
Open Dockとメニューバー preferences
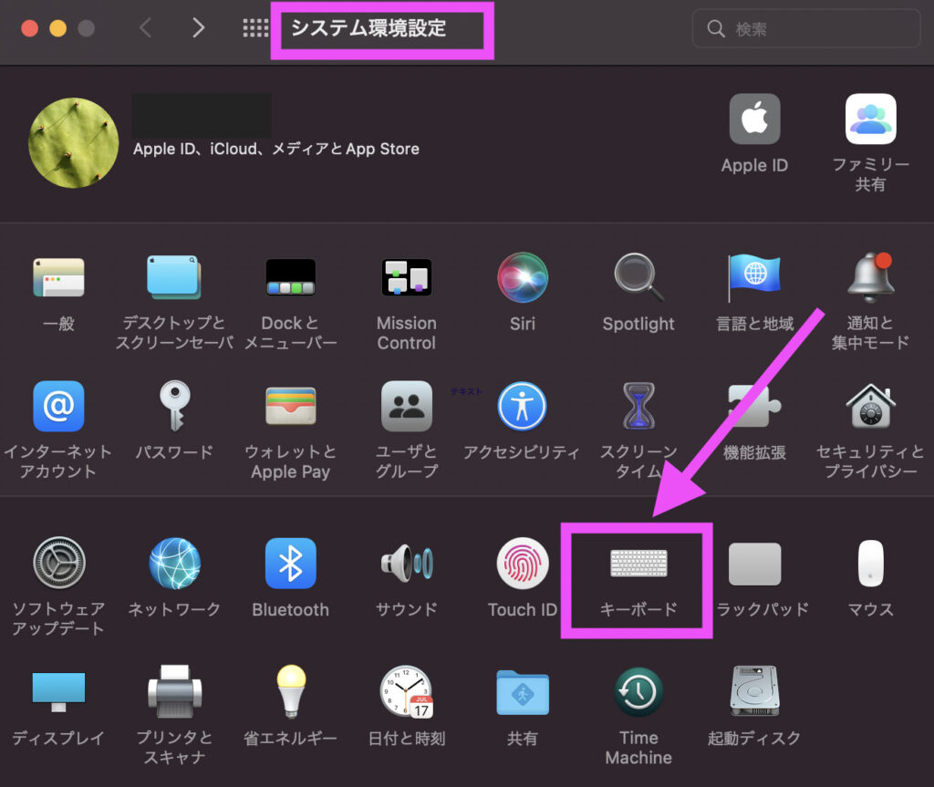[290, 277]
